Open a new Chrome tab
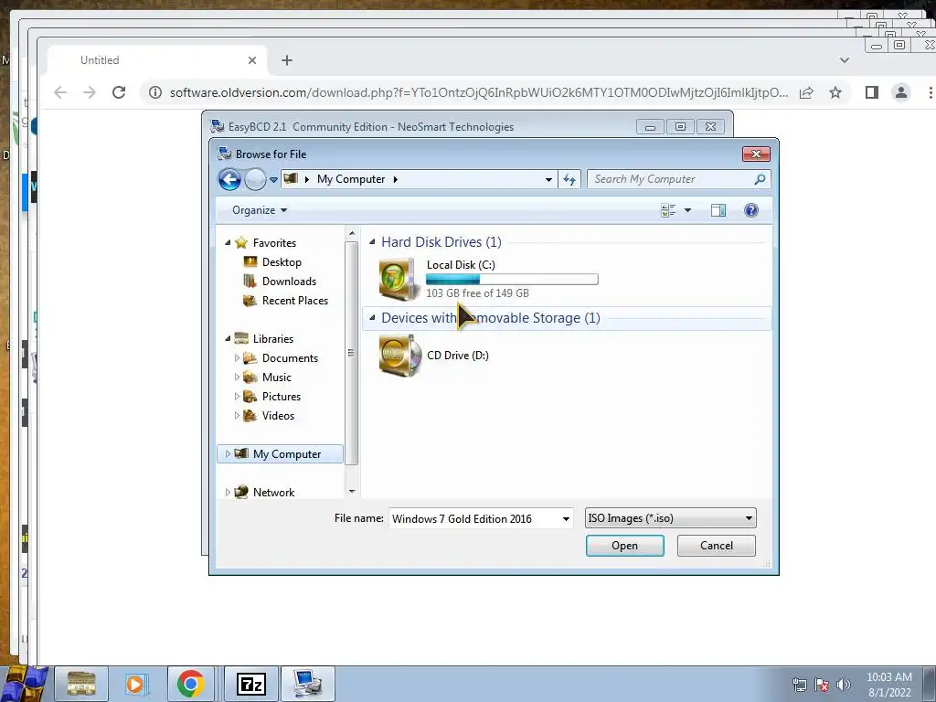Screen dimensions: 936x702 pyautogui.click(x=287, y=60)
